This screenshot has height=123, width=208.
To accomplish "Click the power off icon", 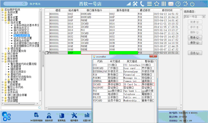I will [x=192, y=4].
